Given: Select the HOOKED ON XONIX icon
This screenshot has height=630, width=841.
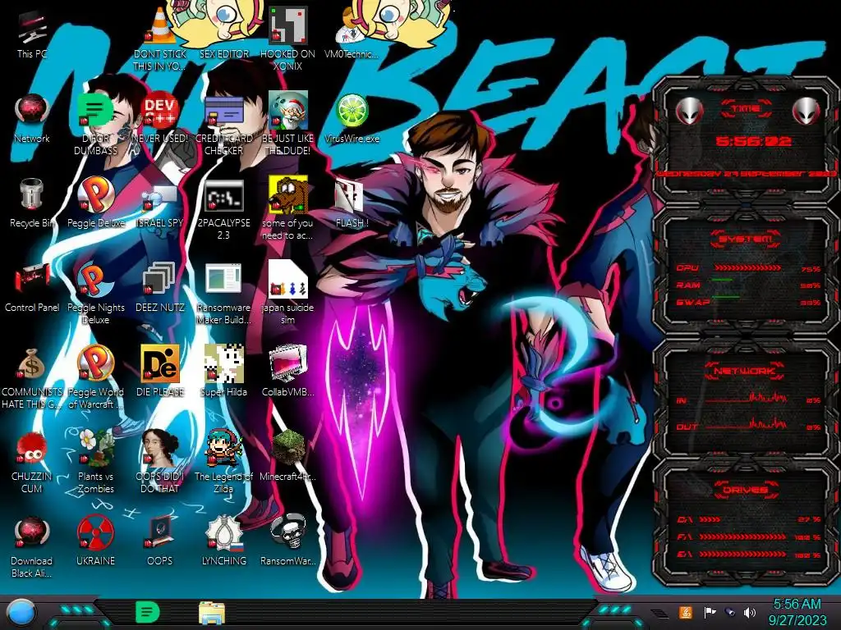Looking at the screenshot, I should coord(288,39).
